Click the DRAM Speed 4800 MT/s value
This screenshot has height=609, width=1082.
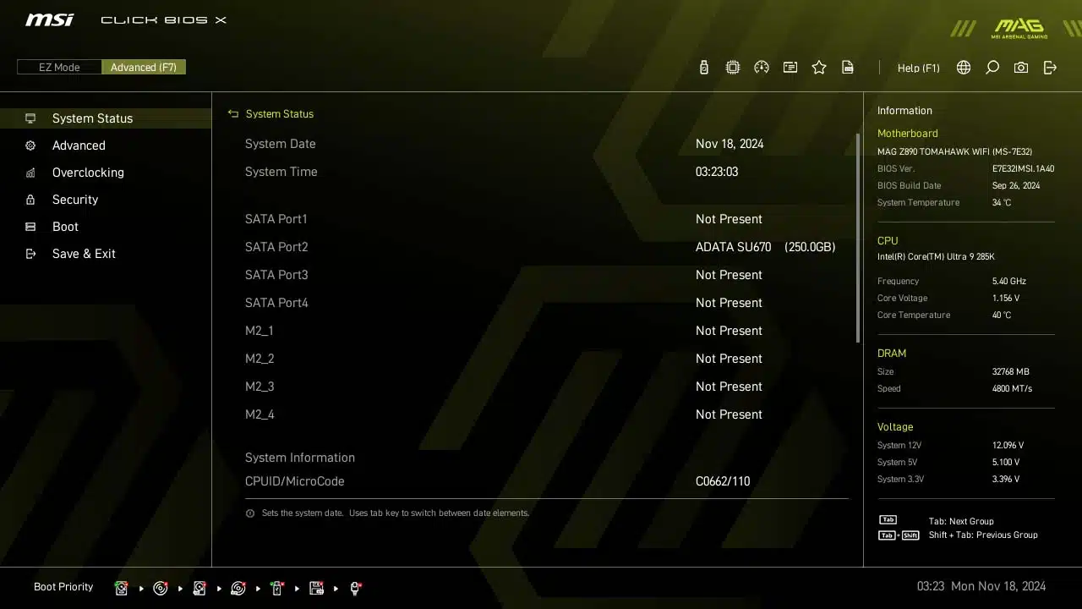(x=1012, y=389)
